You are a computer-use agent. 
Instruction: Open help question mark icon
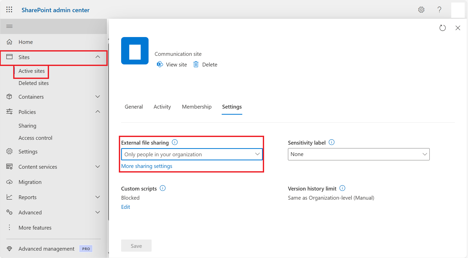coord(439,10)
